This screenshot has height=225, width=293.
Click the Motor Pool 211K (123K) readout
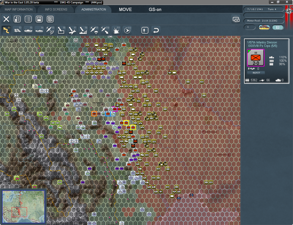click(x=264, y=21)
